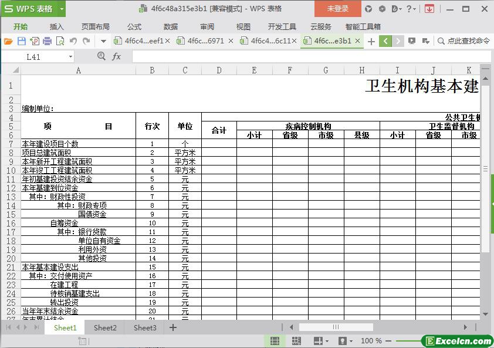Viewport: 494px width, 348px height.
Task: Click the horizontal scrollbar thumb
Action: (336, 327)
